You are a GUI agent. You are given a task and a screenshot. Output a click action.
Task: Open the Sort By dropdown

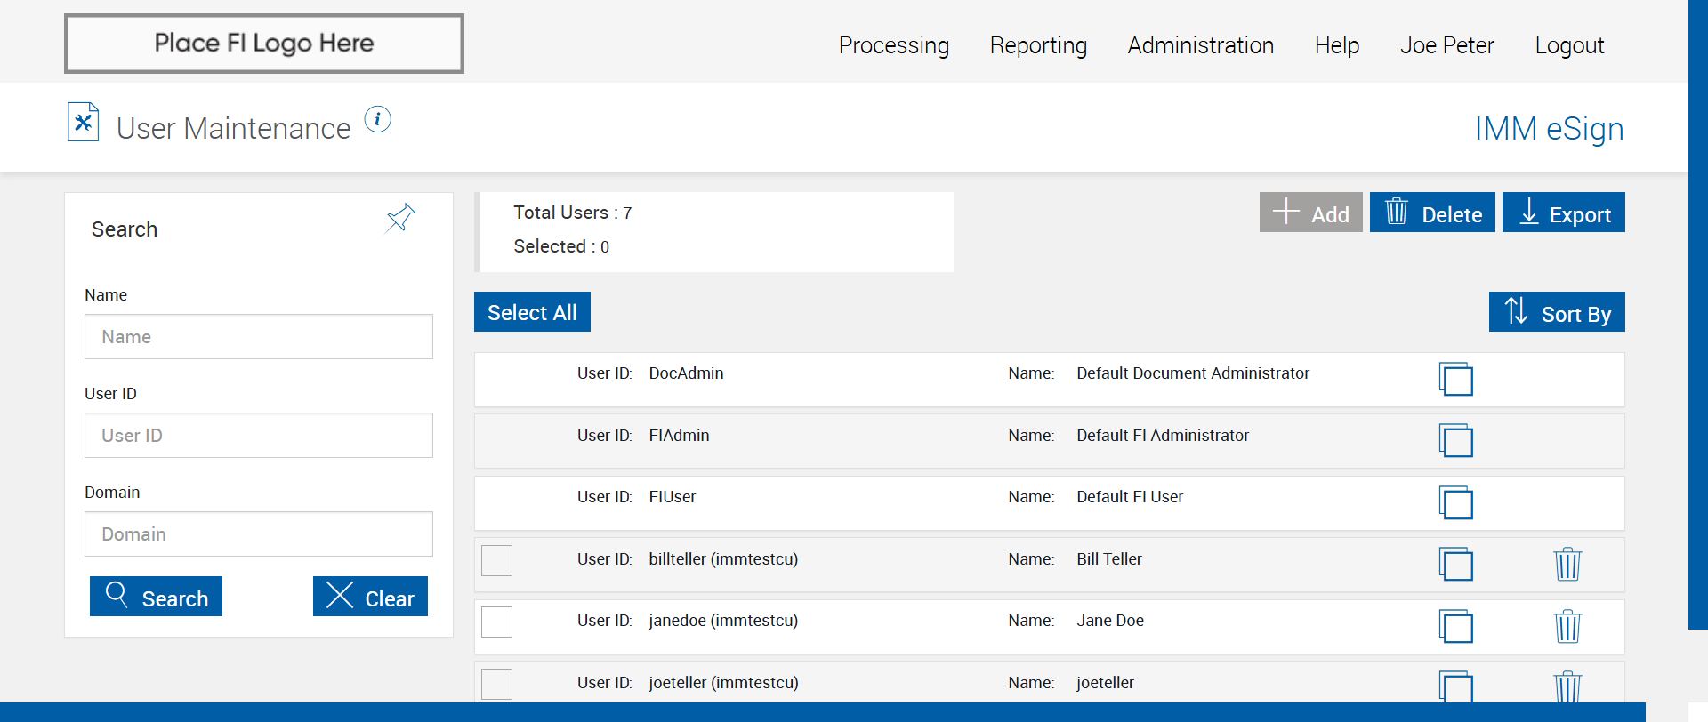pos(1556,312)
